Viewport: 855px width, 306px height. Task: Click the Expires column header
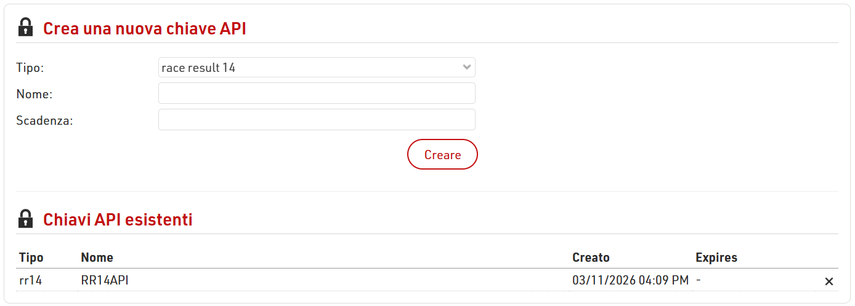pos(716,257)
